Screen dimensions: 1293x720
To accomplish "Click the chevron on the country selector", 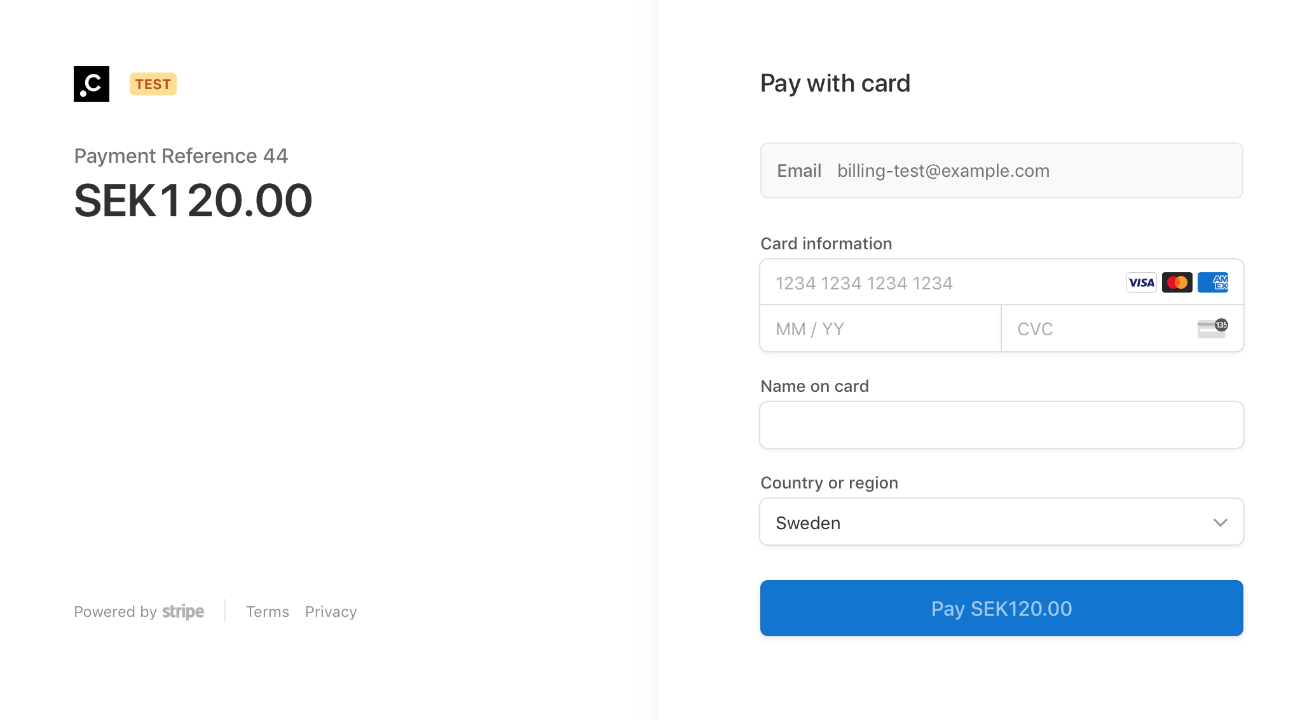I will [x=1221, y=522].
